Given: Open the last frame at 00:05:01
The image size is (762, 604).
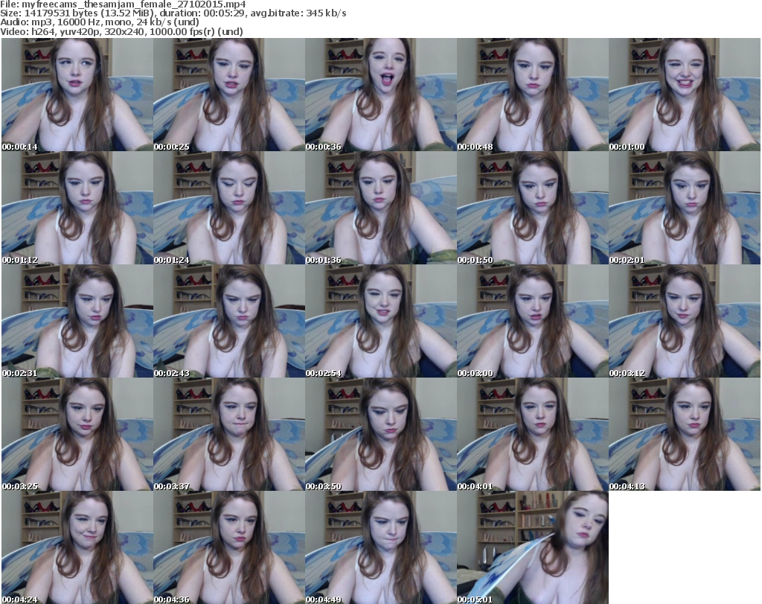Looking at the screenshot, I should pyautogui.click(x=533, y=547).
